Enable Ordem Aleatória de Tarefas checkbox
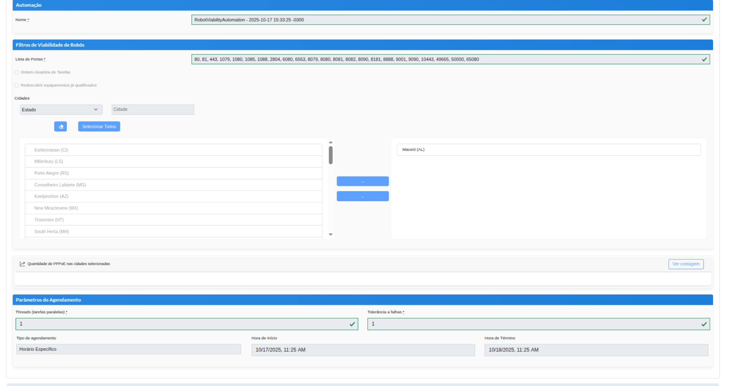This screenshot has width=732, height=386. [17, 73]
